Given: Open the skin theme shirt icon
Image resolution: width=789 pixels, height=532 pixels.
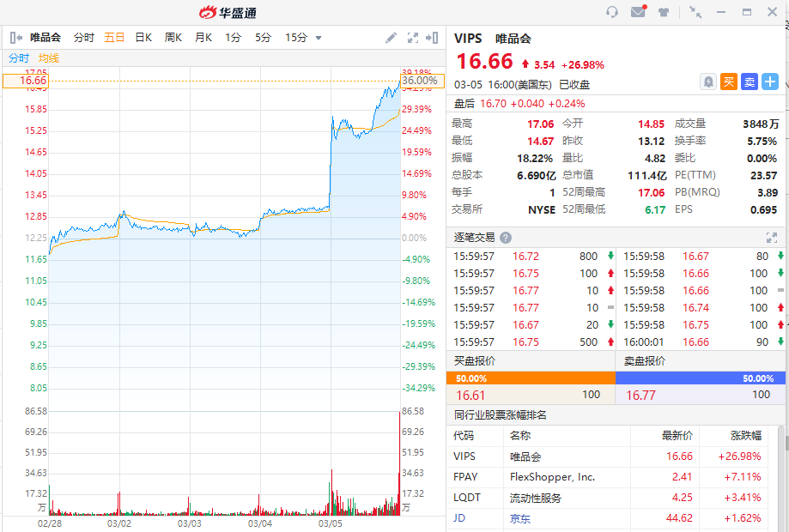Looking at the screenshot, I should [664, 12].
